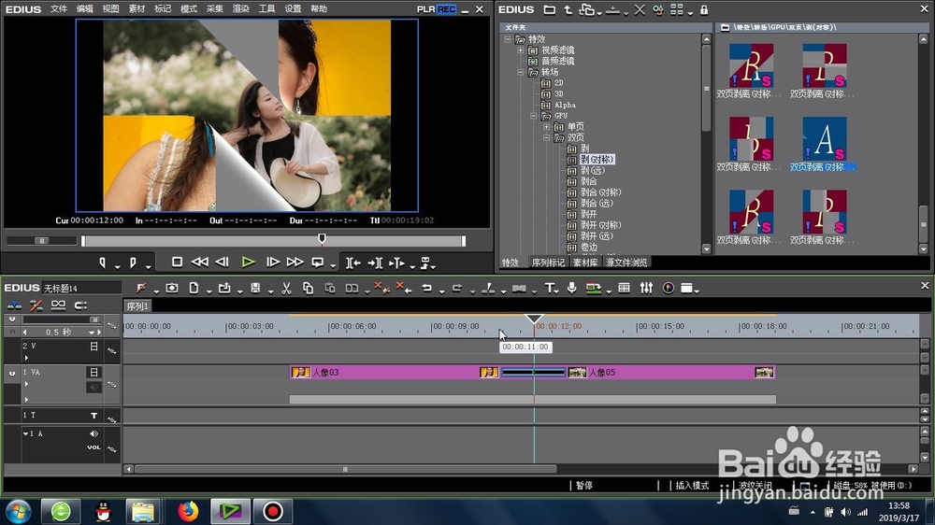
Task: Open the Save icon dropdown arrow
Action: (x=270, y=291)
